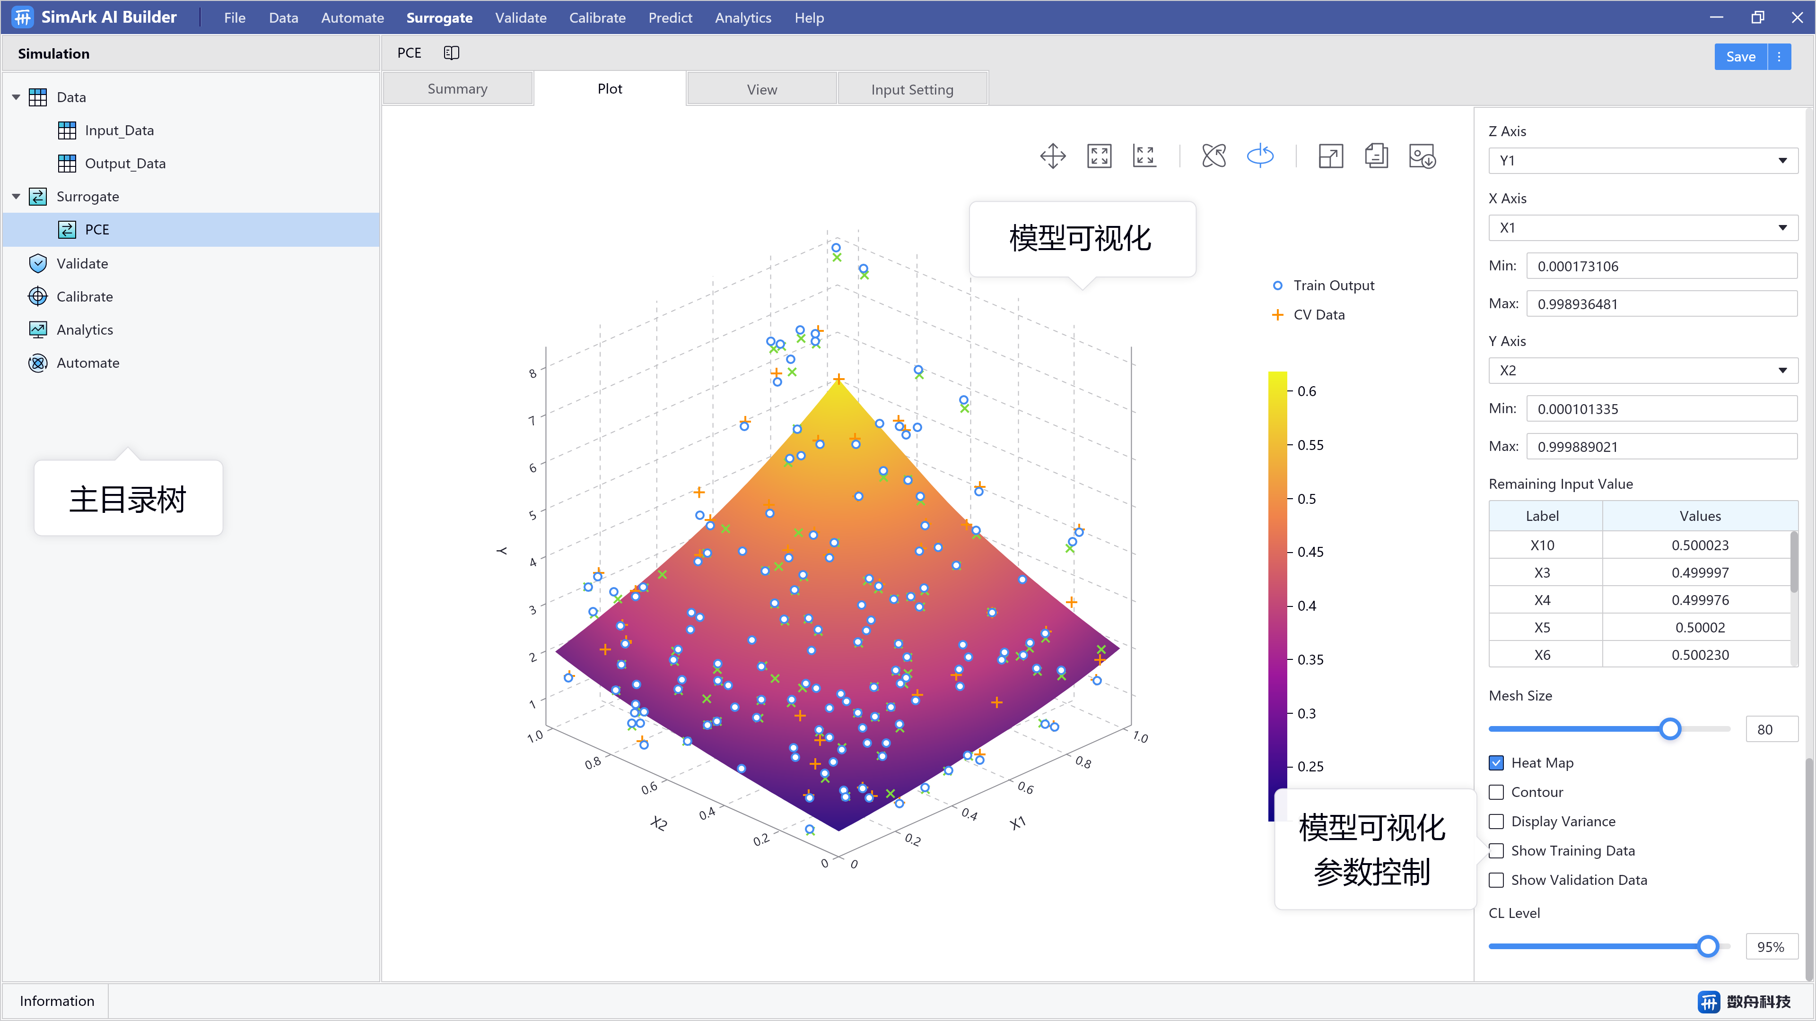Click the PCE model icon in tree

click(x=67, y=230)
